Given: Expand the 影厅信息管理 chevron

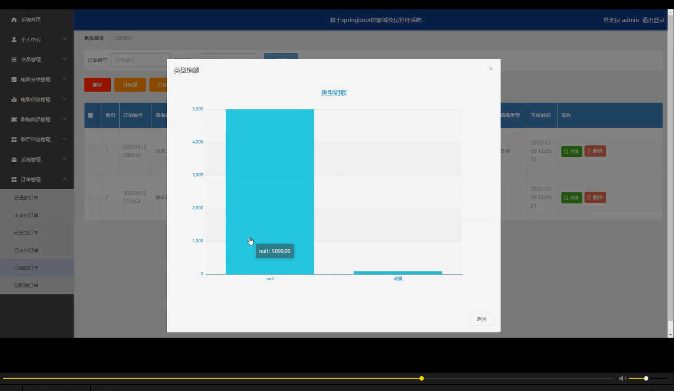Looking at the screenshot, I should (64, 139).
